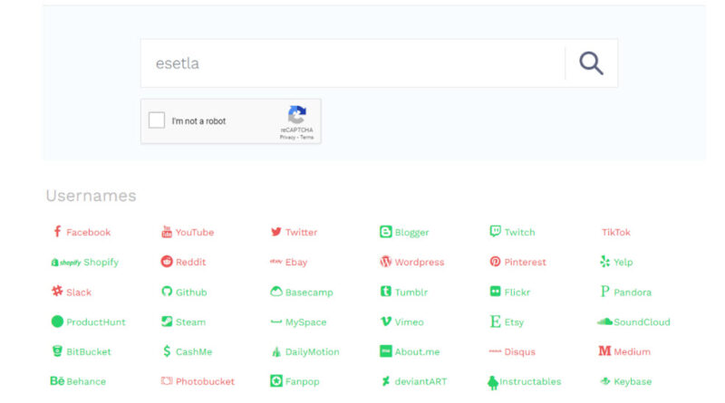Open the Photobucket text link
Image resolution: width=725 pixels, height=403 pixels.
pyautogui.click(x=205, y=381)
